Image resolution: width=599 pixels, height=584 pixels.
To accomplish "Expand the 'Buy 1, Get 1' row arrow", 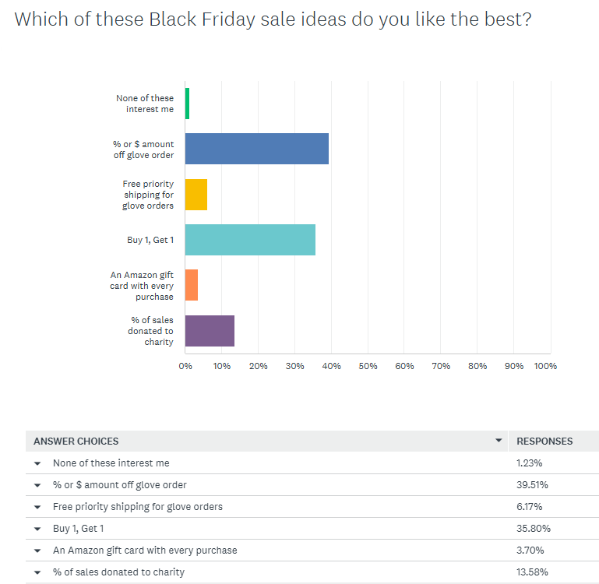I will pos(37,529).
